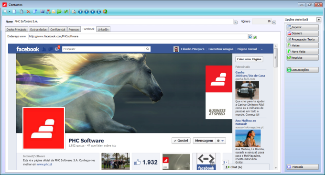This screenshot has width=325, height=175.
Task: Expand Facebook account menu arrow
Action: click(262, 49)
